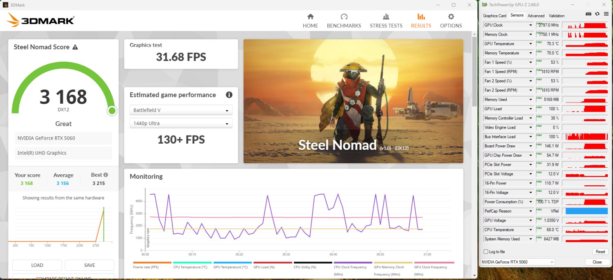Click the 146.1 W Board Power value
This screenshot has width=613, height=280.
coord(552,146)
